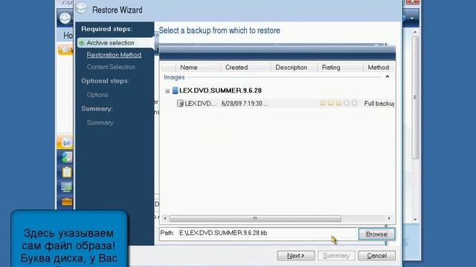Set the backup rating to fifth star
Viewport: 476px width, 267px height.
(354, 103)
